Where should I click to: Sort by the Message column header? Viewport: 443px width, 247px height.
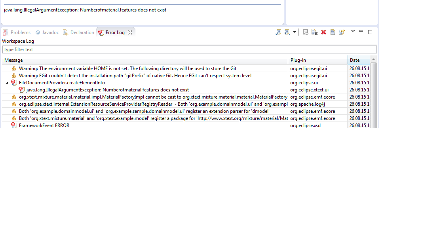click(x=144, y=60)
